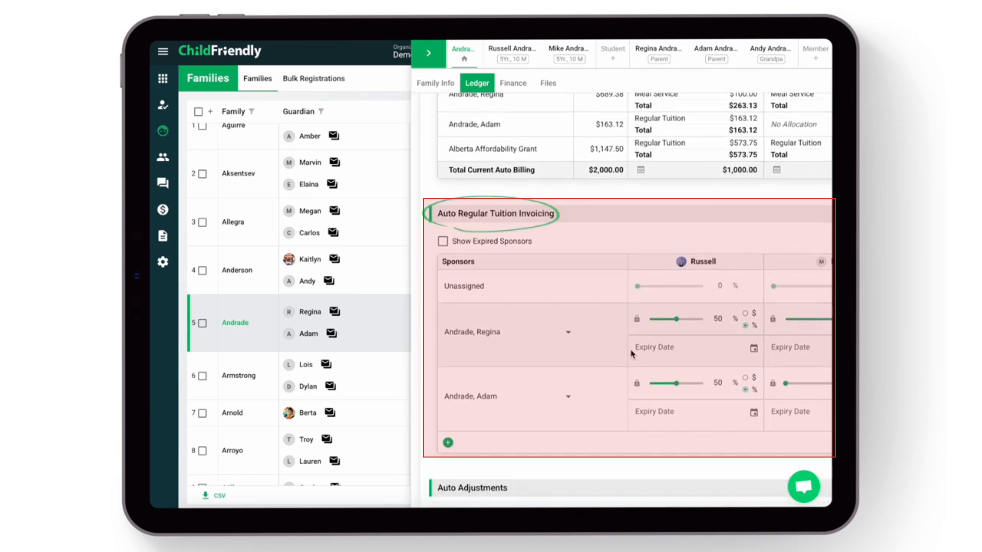Switch to the Family Info tab
The width and height of the screenshot is (982, 552).
(x=435, y=83)
